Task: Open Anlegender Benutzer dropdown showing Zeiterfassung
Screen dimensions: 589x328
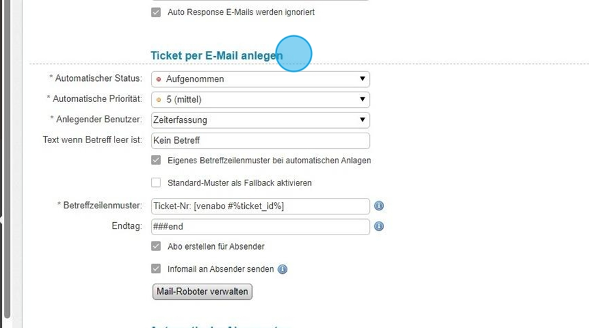Action: pos(260,120)
